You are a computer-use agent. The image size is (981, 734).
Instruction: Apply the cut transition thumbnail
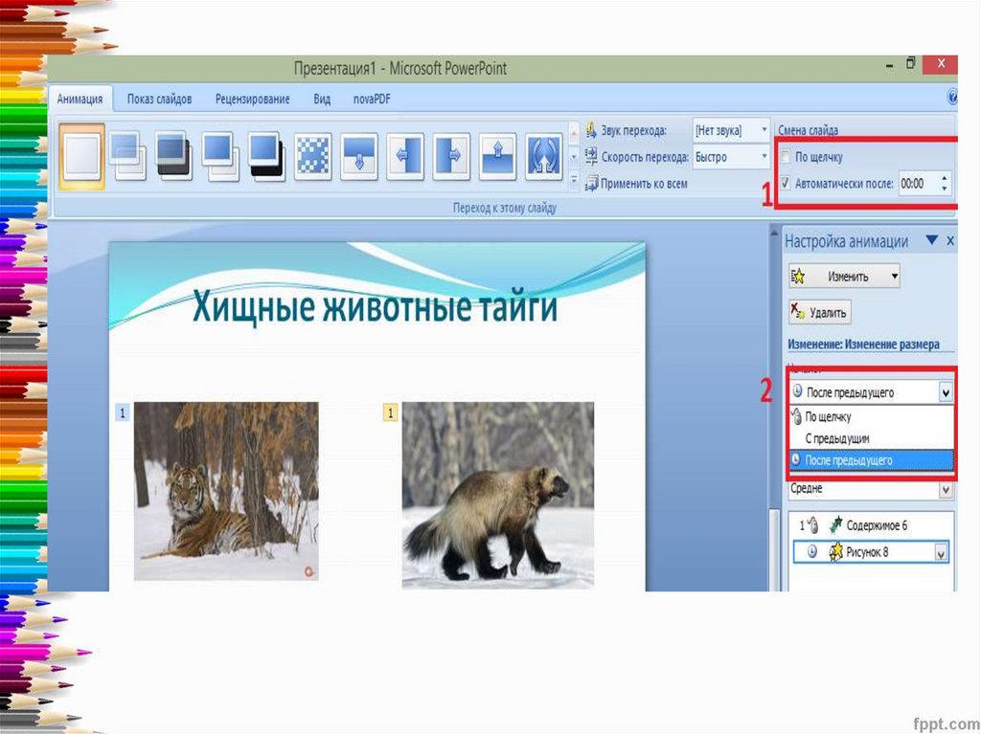[x=219, y=156]
